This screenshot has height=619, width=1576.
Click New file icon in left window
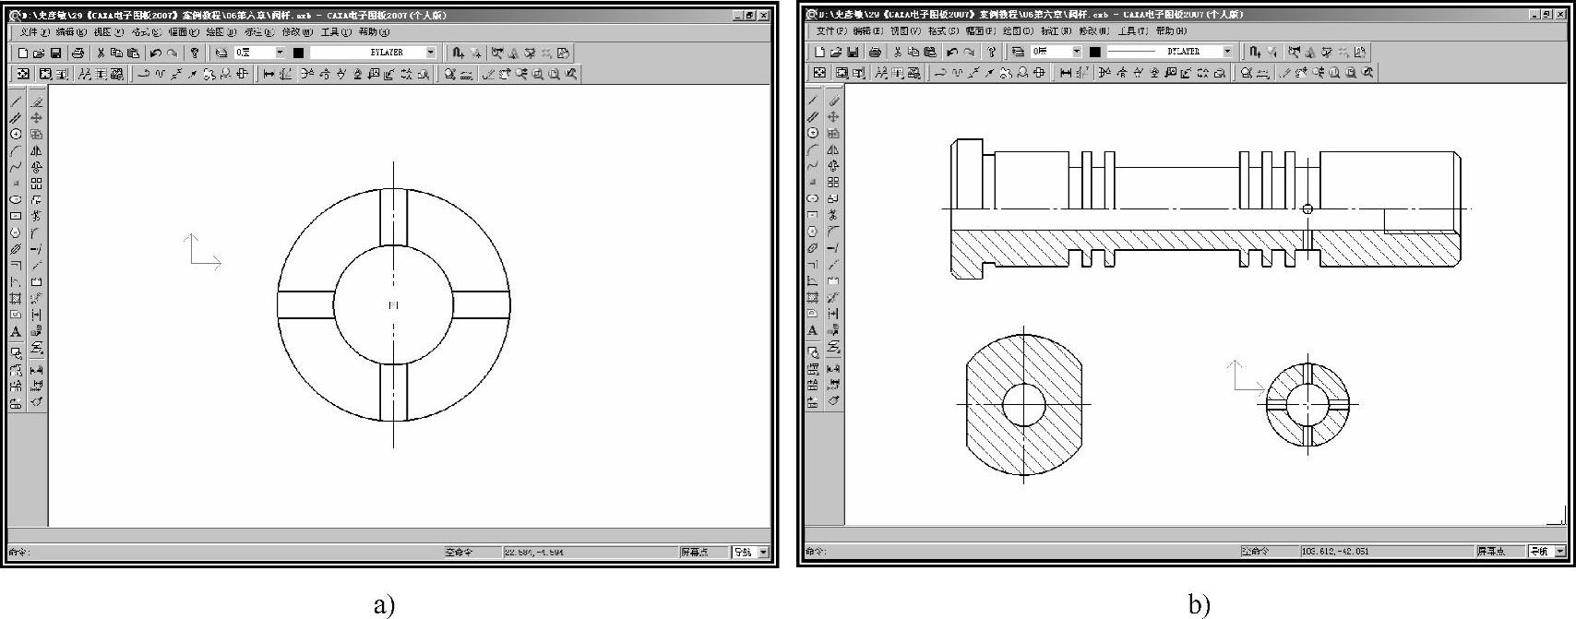pyautogui.click(x=23, y=54)
